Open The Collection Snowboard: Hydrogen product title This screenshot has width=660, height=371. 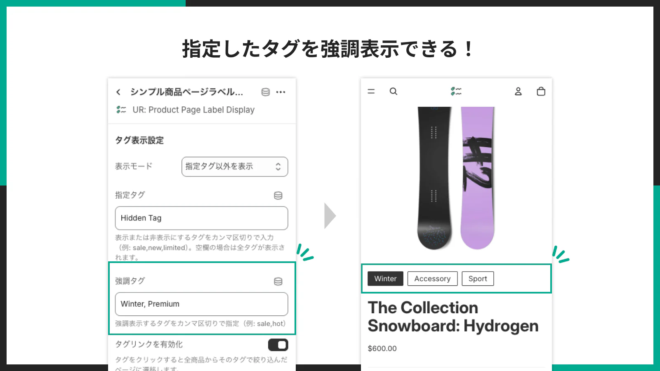pos(453,317)
